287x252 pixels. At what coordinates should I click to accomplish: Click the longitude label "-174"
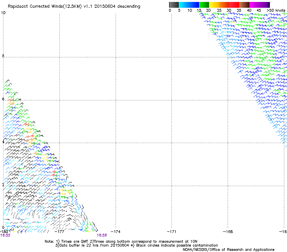pos(116,231)
